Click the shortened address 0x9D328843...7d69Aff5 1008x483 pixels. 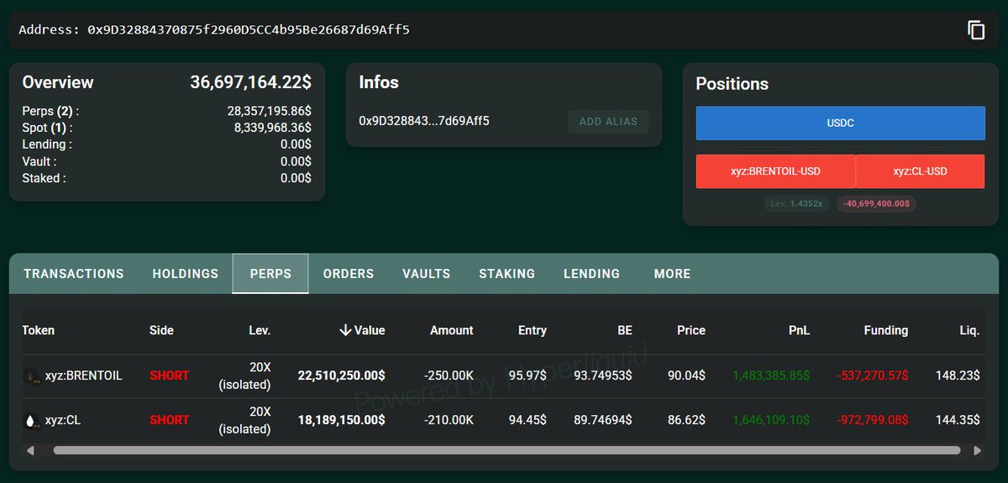point(424,121)
